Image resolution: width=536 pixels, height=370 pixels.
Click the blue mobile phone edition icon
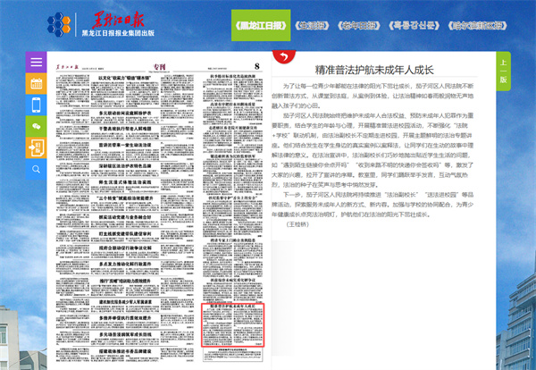point(36,105)
